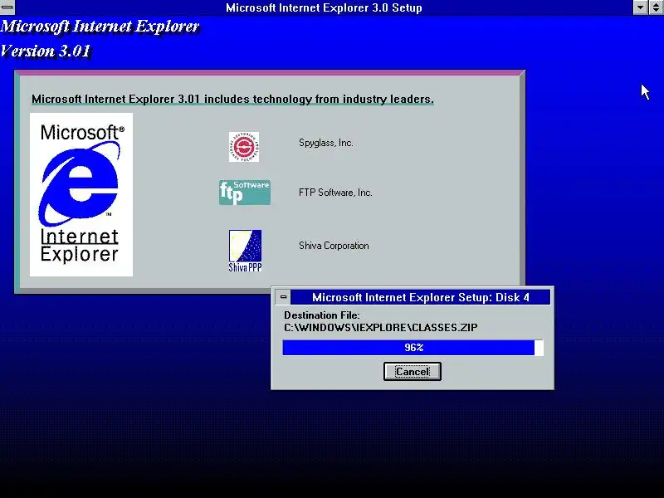Click the 96% progress bar
The image size is (664, 498).
coord(413,348)
